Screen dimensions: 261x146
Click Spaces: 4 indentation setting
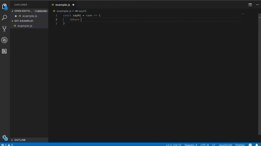point(191,145)
